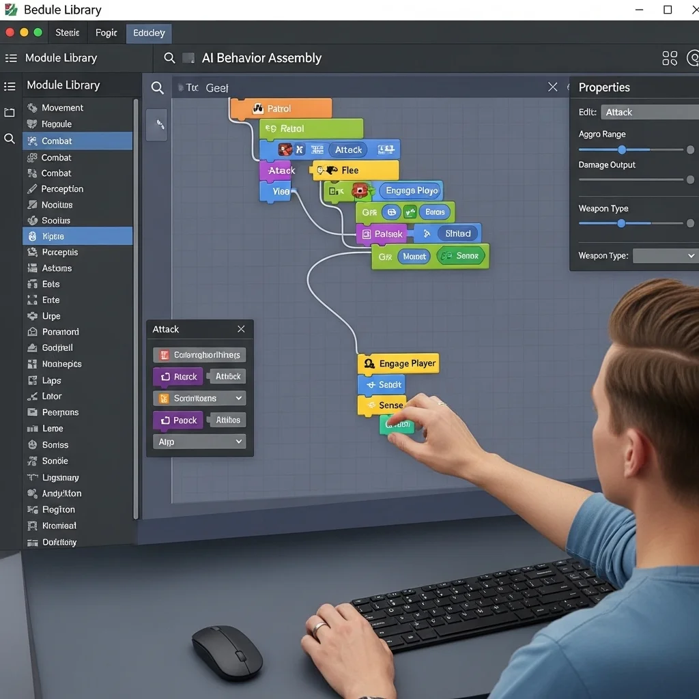Viewport: 699px width, 699px height.
Task: Close the Attack floating panel
Action: [241, 329]
